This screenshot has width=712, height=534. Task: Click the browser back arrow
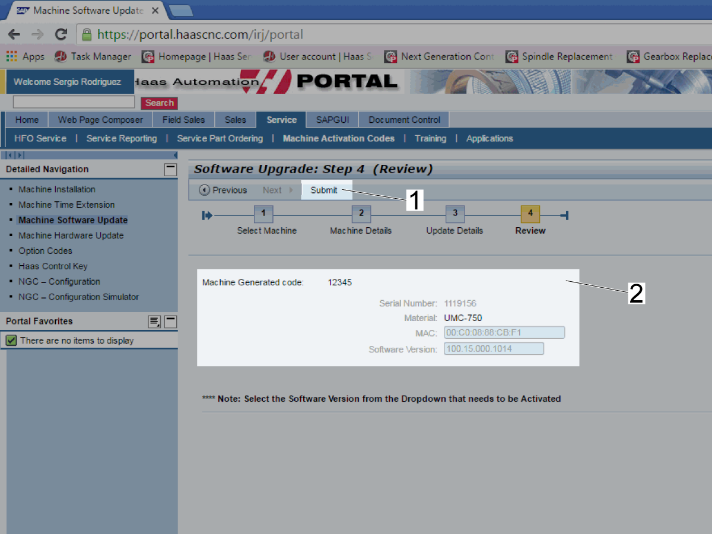tap(14, 34)
